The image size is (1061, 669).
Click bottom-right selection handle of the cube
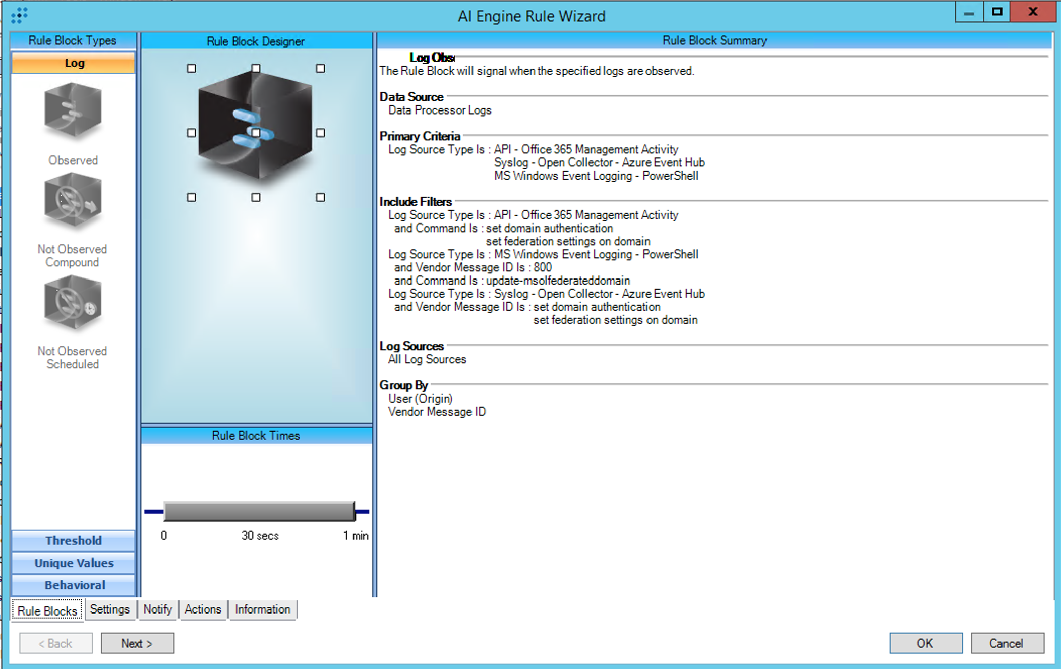click(x=320, y=197)
